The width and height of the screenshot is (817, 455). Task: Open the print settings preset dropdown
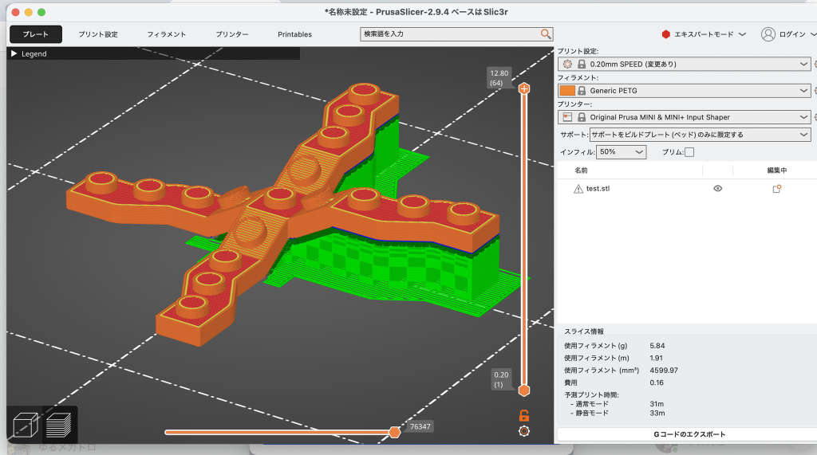[803, 64]
